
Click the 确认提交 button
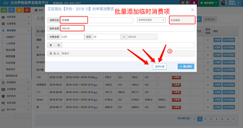coord(186,66)
